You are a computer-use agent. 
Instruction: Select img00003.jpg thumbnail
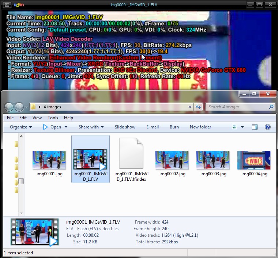(x=213, y=160)
